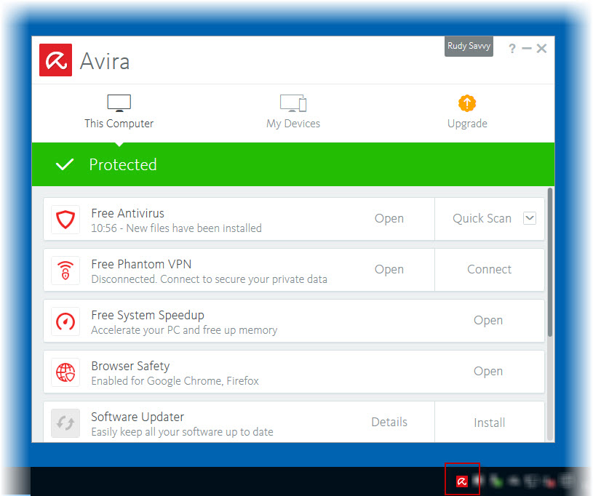Viewport: 593px width, 496px height.
Task: Install Software Updater
Action: (x=490, y=423)
